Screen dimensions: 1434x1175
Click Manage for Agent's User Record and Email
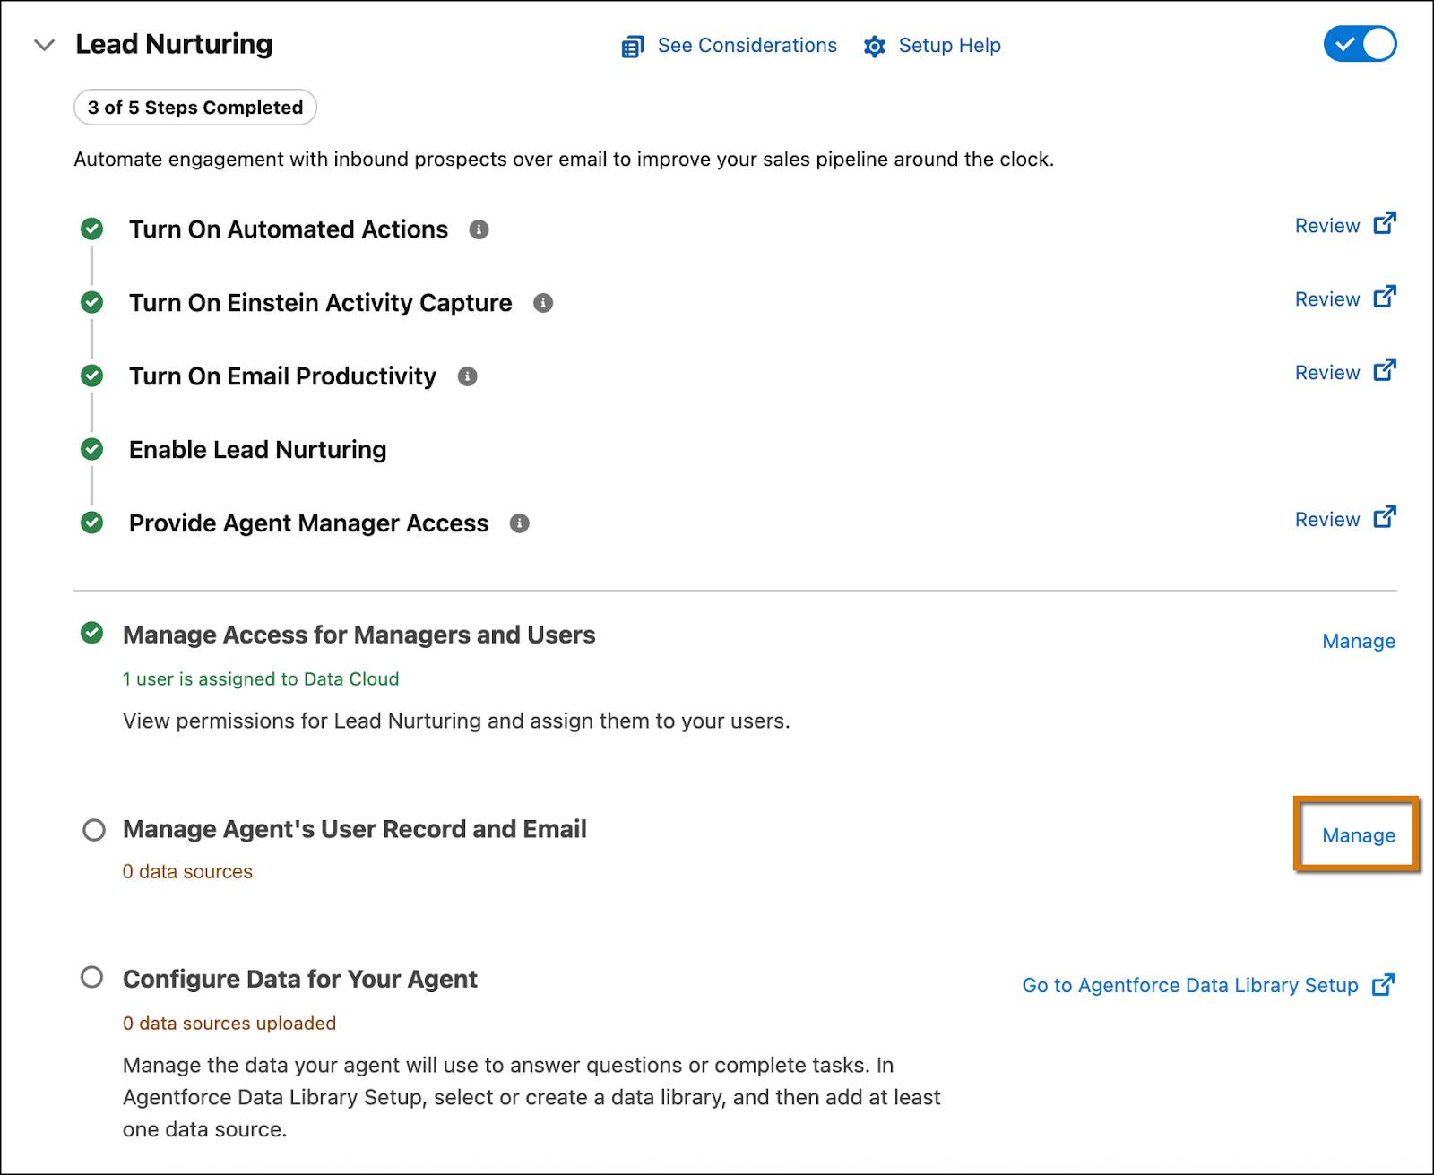[x=1358, y=834]
